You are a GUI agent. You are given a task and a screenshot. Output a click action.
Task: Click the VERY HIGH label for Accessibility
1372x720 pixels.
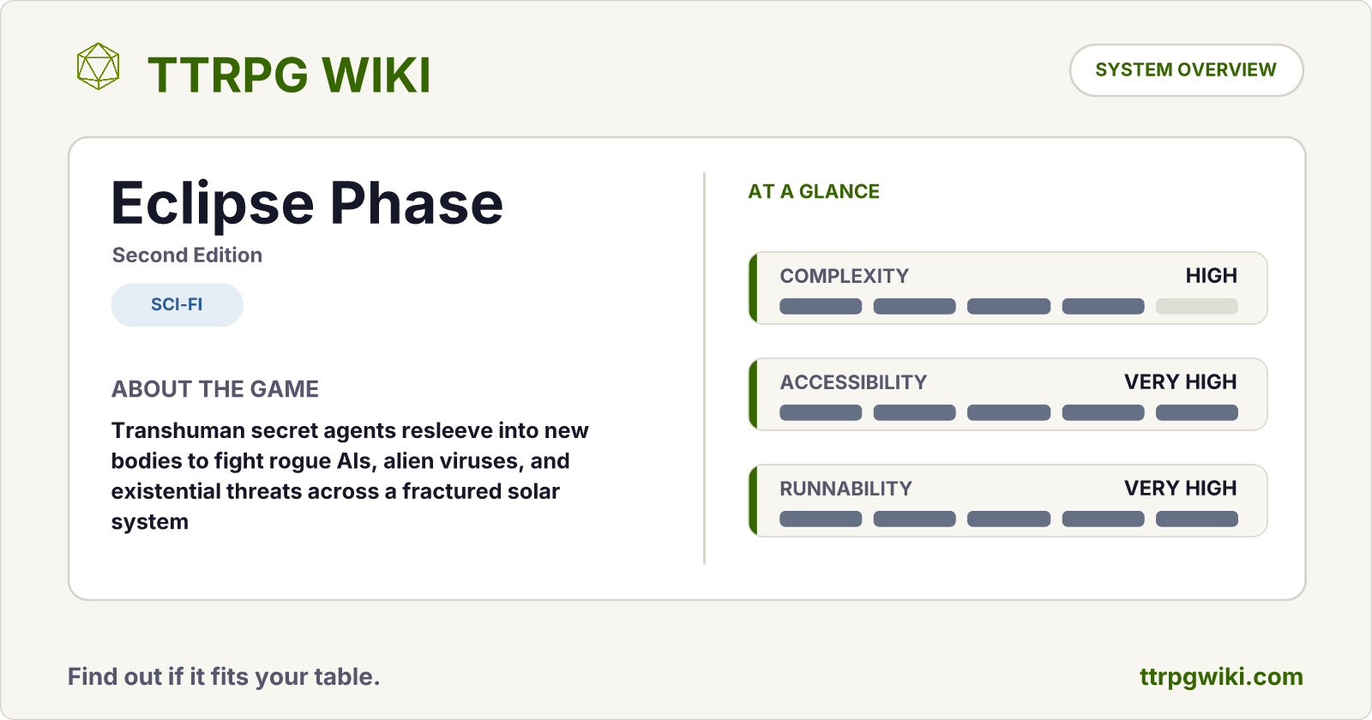point(1181,382)
